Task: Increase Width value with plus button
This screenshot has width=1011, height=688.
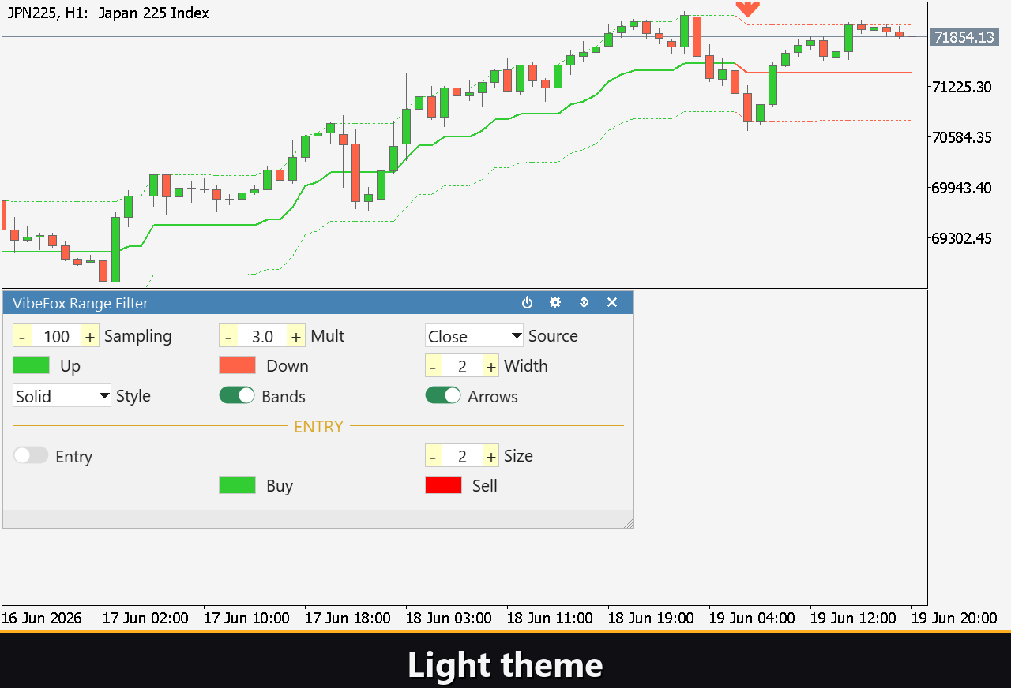Action: click(490, 366)
